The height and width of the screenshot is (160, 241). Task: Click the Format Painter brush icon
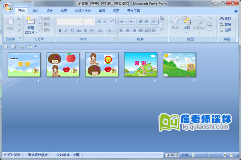coord(18,30)
